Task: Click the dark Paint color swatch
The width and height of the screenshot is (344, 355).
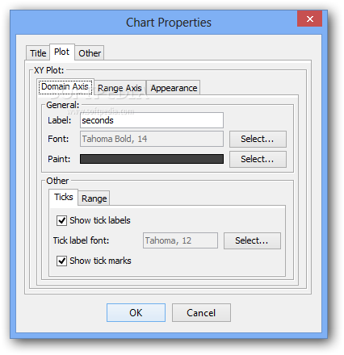Action: pyautogui.click(x=152, y=159)
